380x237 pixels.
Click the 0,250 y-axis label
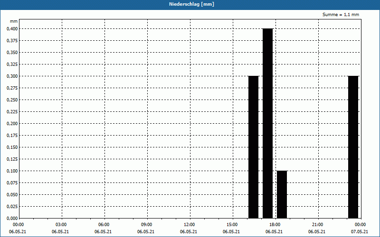(x=12, y=100)
